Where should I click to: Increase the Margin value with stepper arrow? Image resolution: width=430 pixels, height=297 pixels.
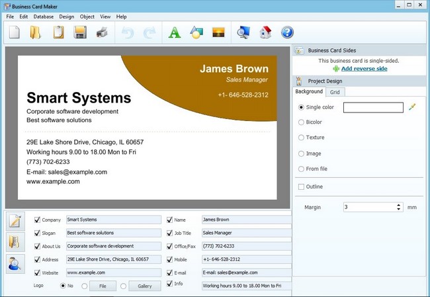(x=399, y=204)
